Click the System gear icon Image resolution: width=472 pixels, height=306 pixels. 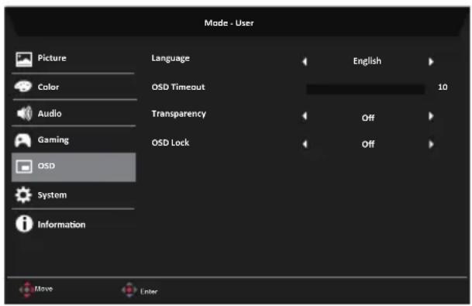coord(23,195)
